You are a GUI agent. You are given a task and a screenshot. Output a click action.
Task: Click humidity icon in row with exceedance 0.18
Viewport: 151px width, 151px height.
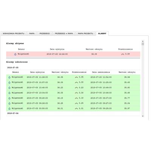[9, 98]
